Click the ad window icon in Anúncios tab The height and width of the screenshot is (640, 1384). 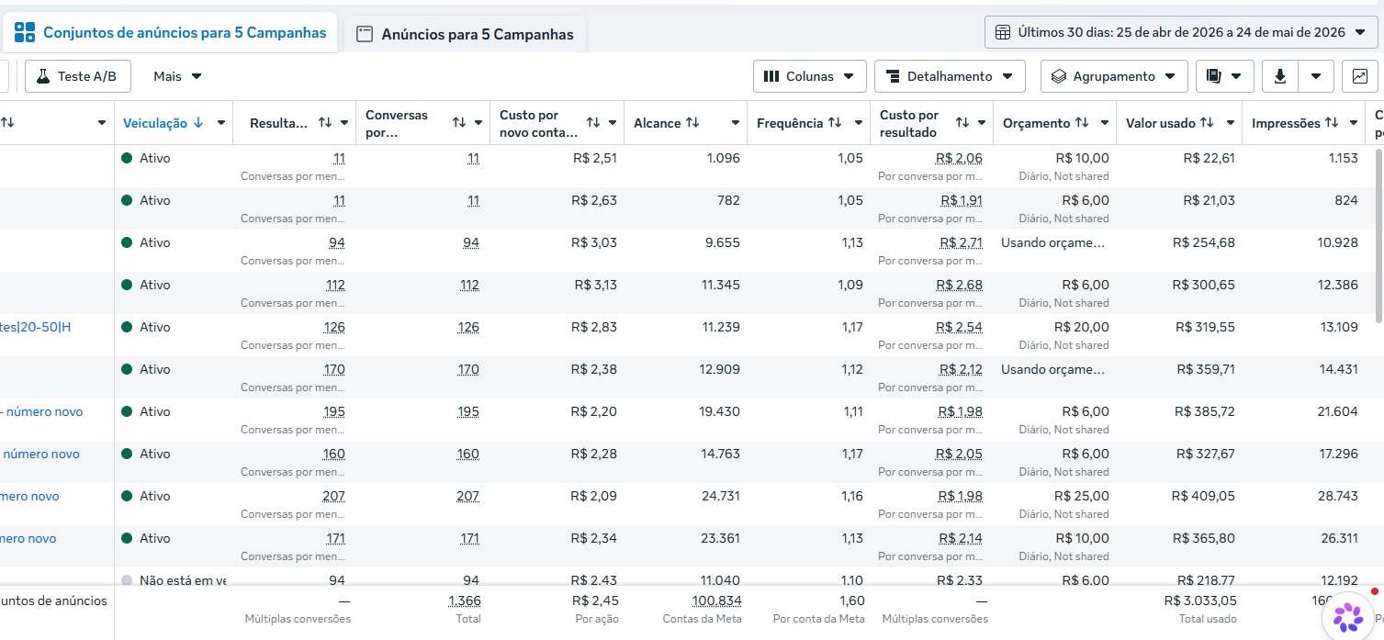(365, 34)
